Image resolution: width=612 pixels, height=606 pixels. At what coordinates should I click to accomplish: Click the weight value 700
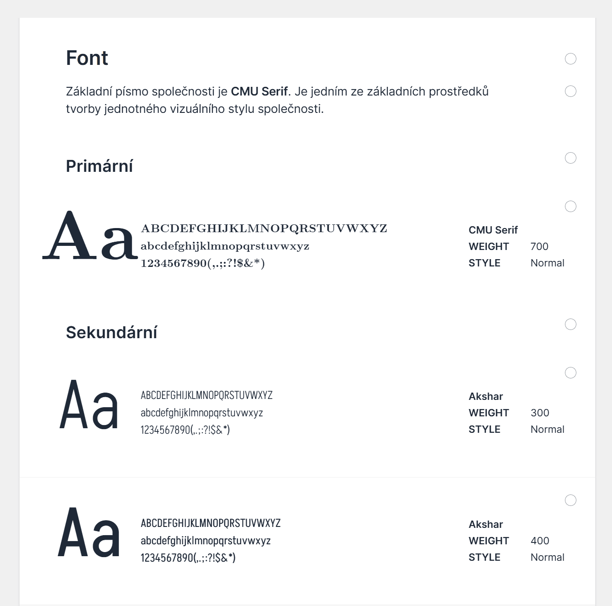[x=539, y=246]
